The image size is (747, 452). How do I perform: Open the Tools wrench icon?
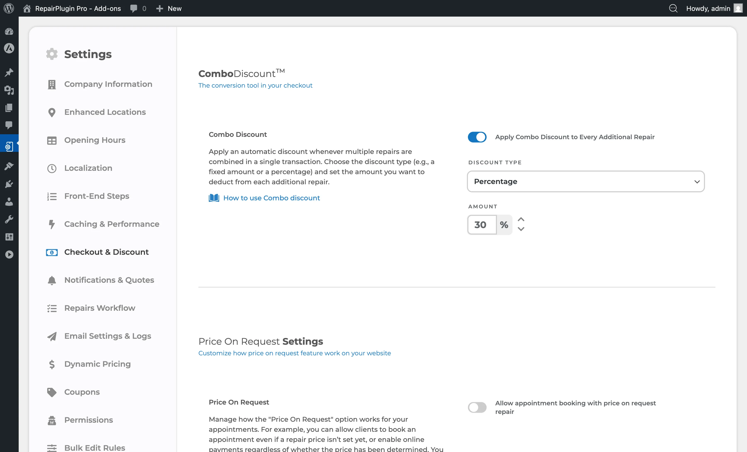point(9,219)
